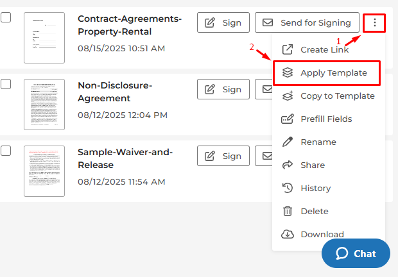Image resolution: width=398 pixels, height=277 pixels.
Task: Click the Prefill Fields icon
Action: pos(288,119)
